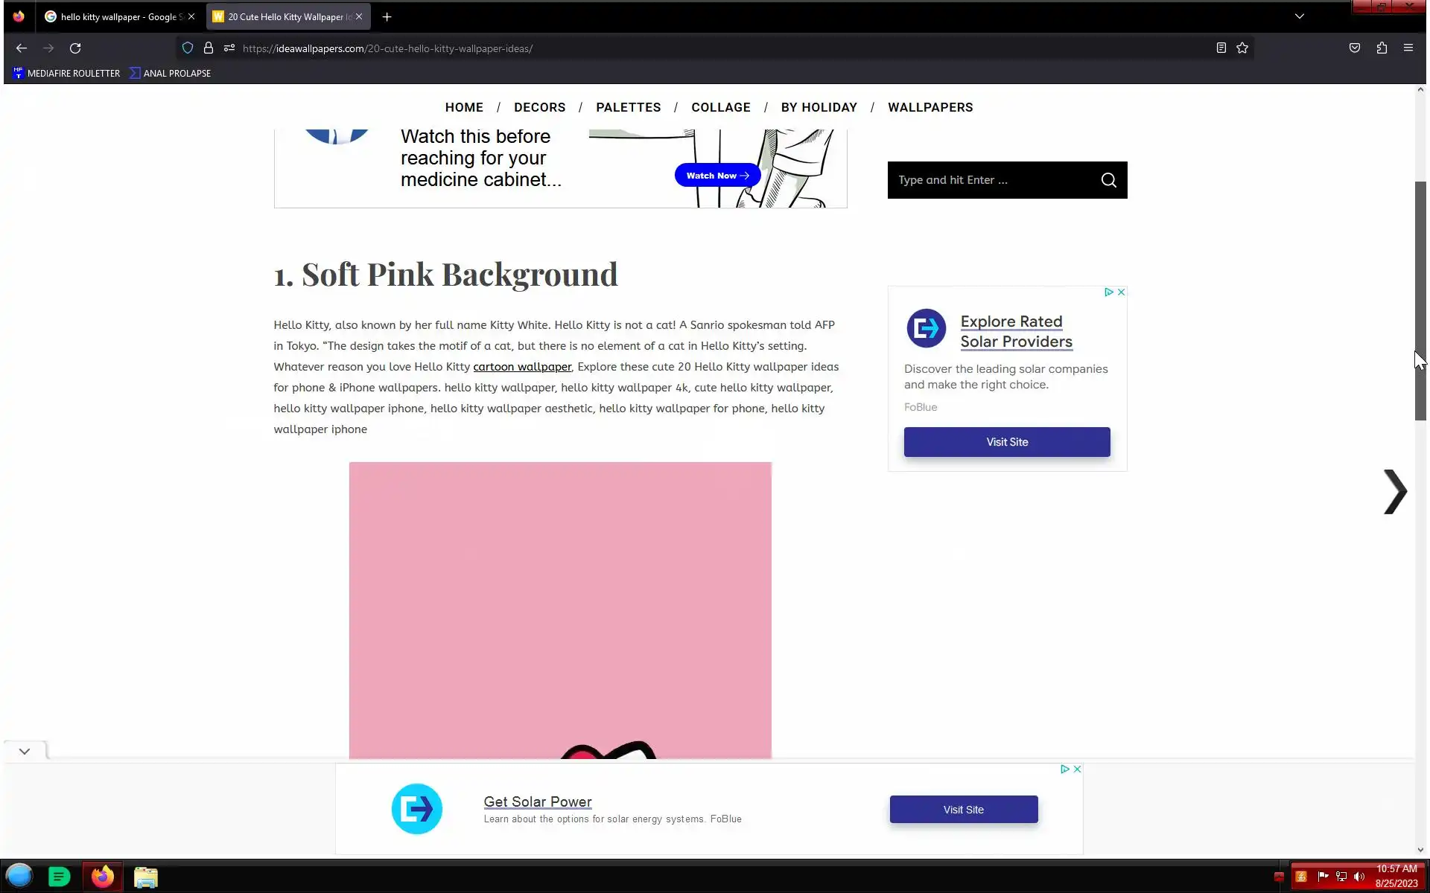
Task: Open the cartoon wallpaper link
Action: (x=522, y=367)
